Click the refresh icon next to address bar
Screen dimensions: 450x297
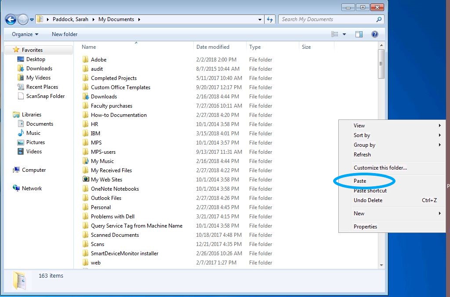[x=270, y=19]
